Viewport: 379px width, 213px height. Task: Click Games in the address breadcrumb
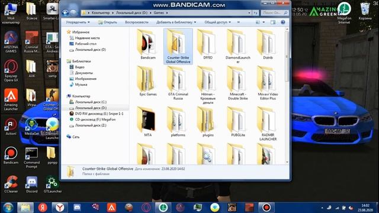159,13
